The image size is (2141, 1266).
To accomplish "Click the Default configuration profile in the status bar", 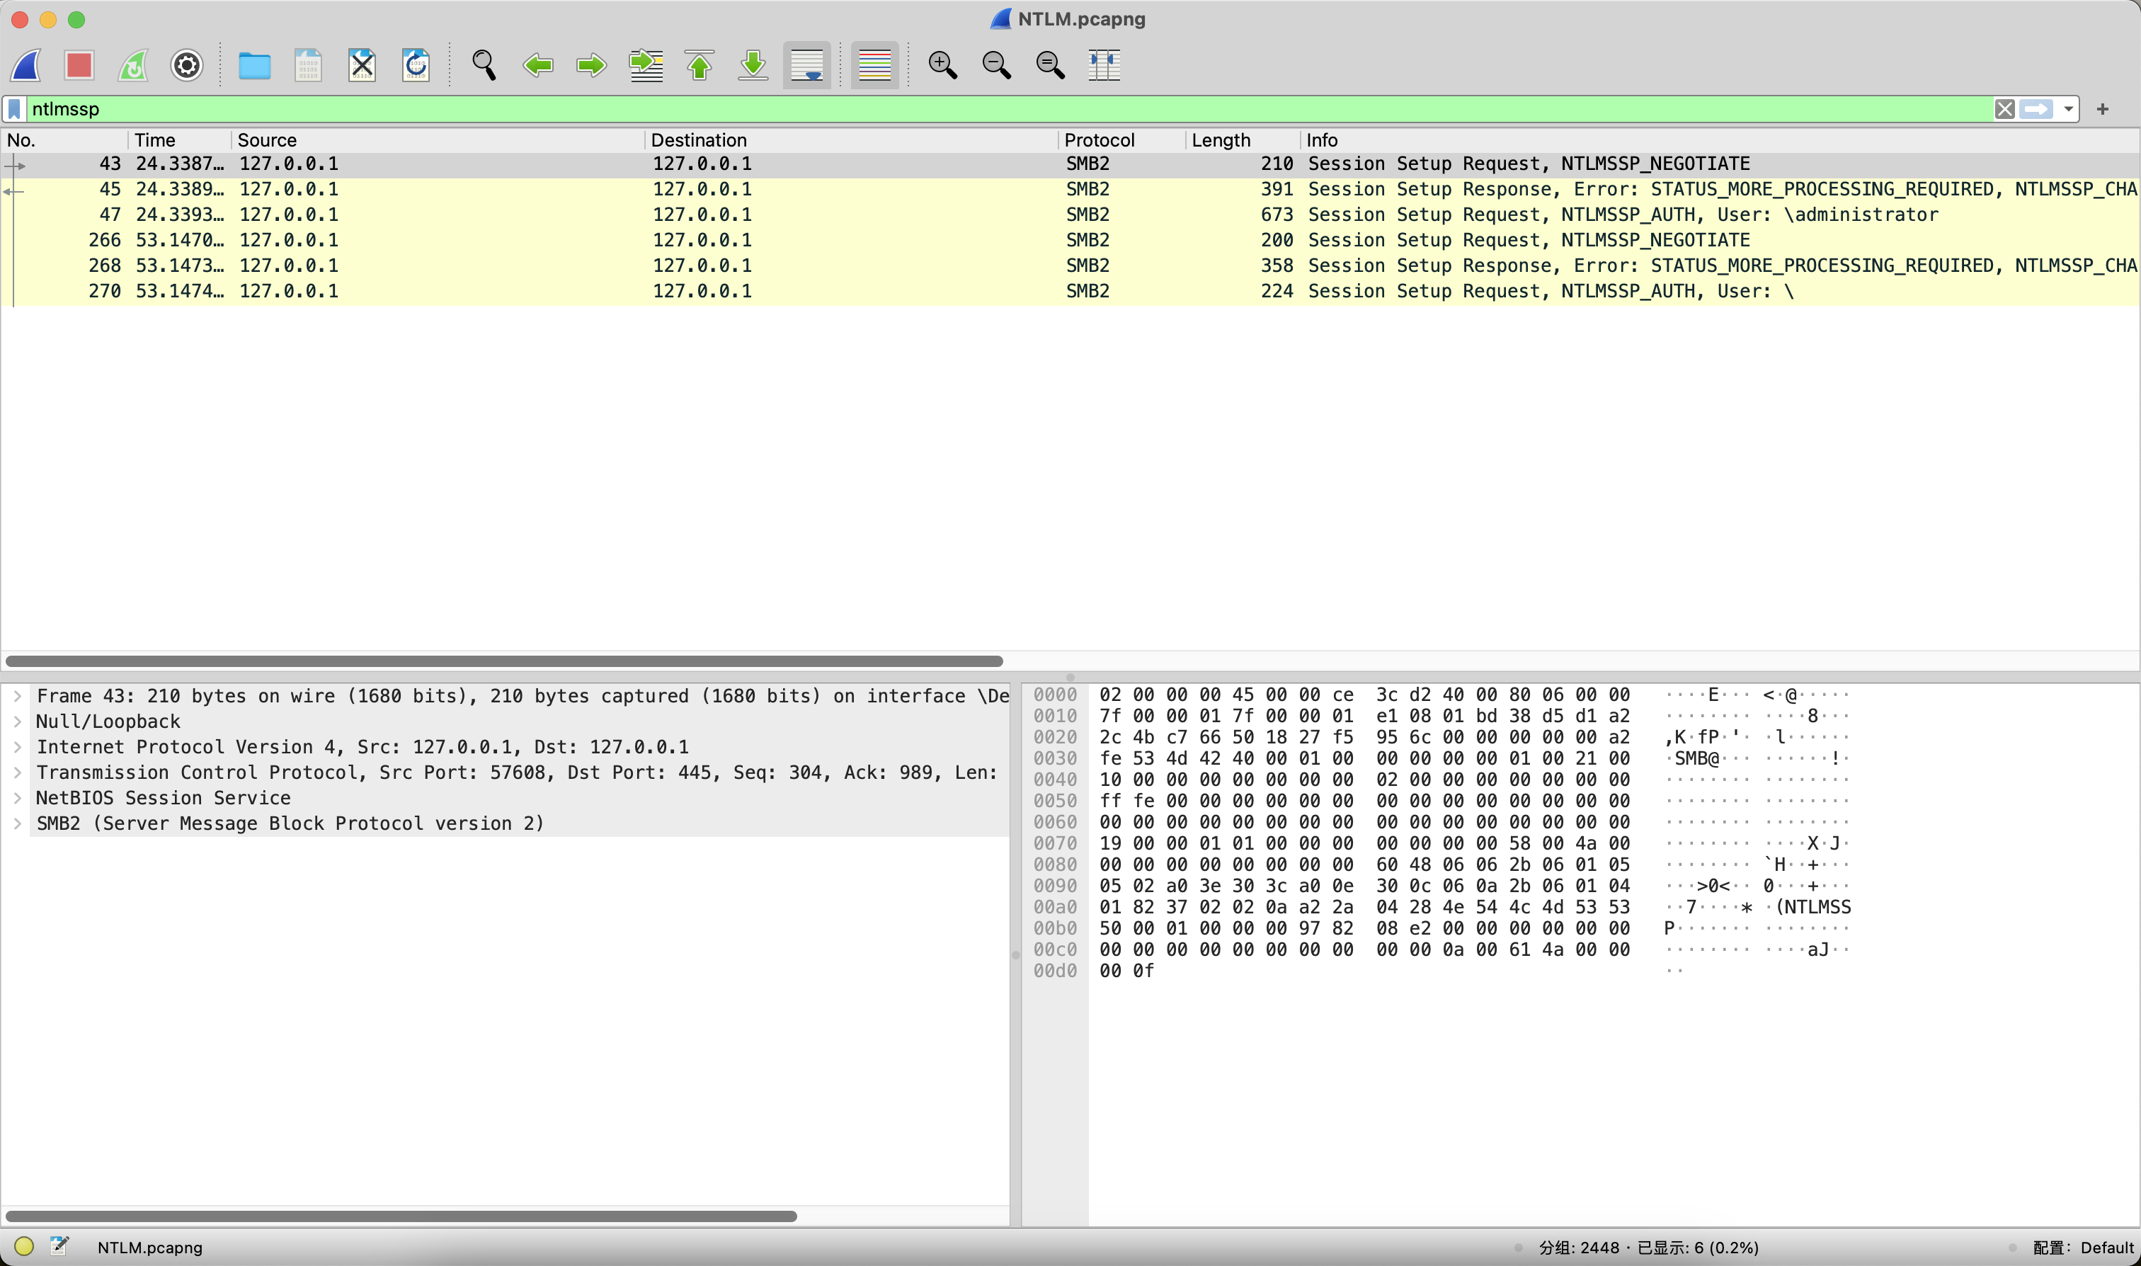I will pos(2082,1247).
